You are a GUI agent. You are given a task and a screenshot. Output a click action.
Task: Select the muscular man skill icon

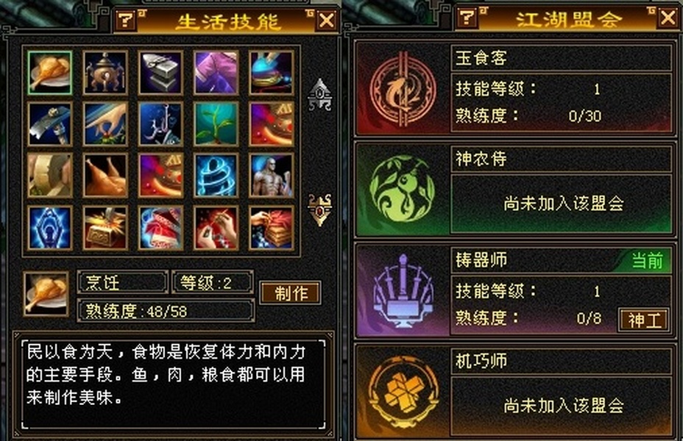[x=272, y=176]
